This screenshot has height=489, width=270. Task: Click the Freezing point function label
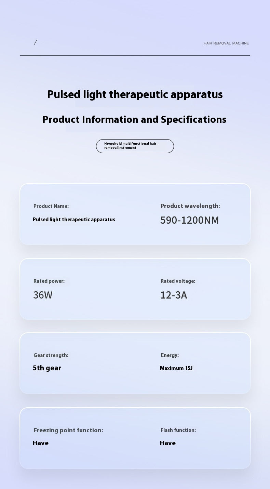[68, 430]
